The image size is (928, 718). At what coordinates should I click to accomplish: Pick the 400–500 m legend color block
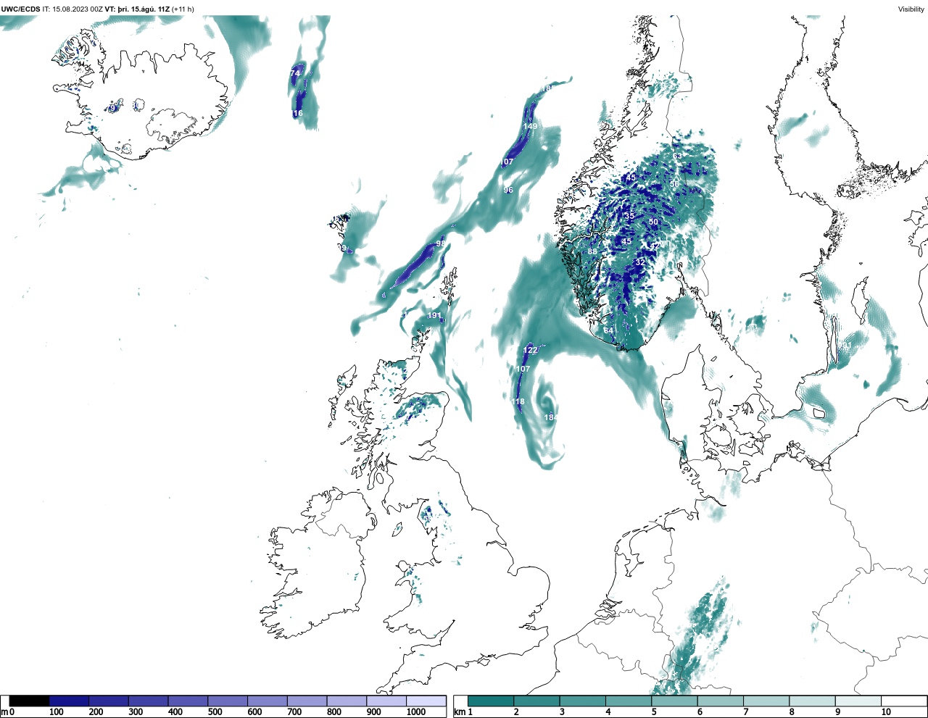[x=188, y=701]
